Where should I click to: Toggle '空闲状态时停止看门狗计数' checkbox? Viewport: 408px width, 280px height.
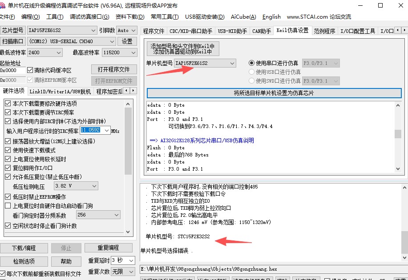click(x=8, y=226)
